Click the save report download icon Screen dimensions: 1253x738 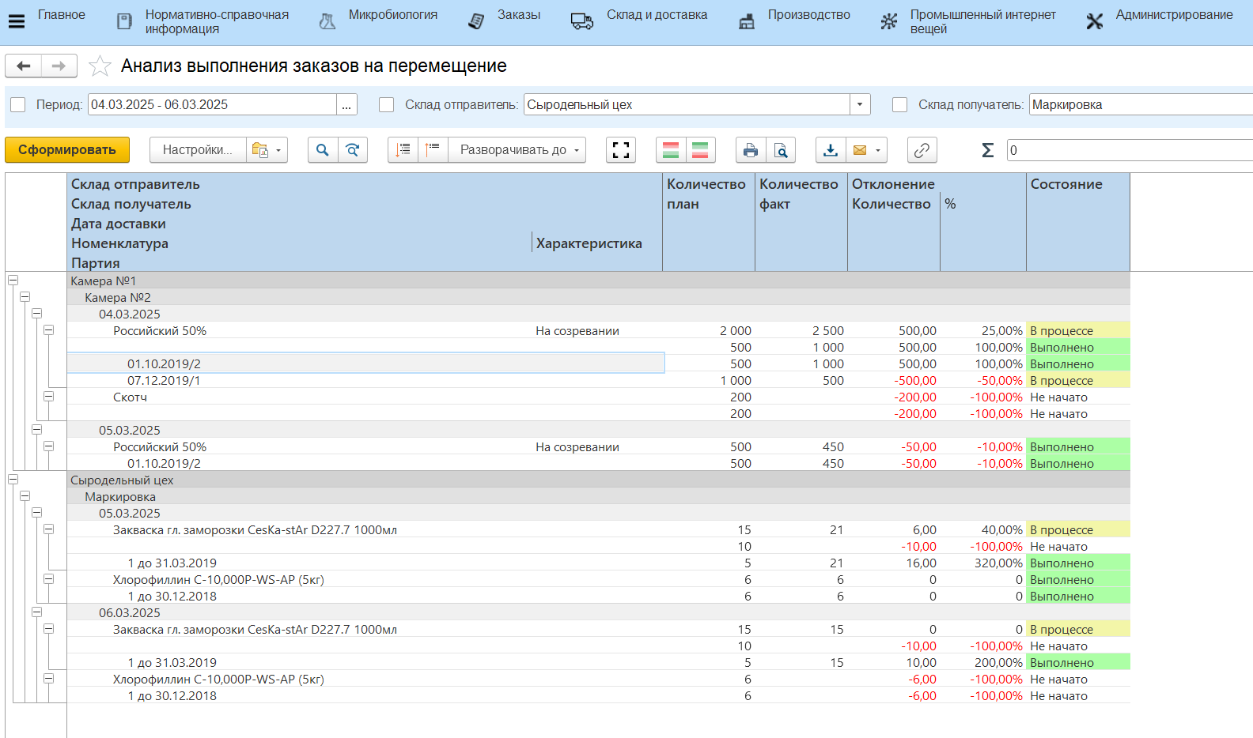831,150
